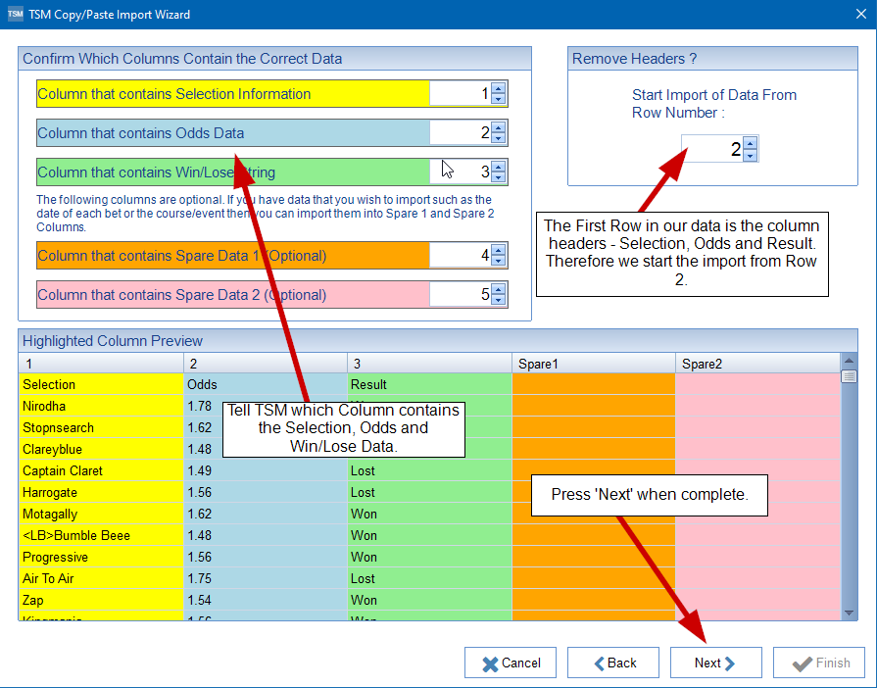The width and height of the screenshot is (877, 688).
Task: Decrease the Win/Lose String column number
Action: coord(498,177)
